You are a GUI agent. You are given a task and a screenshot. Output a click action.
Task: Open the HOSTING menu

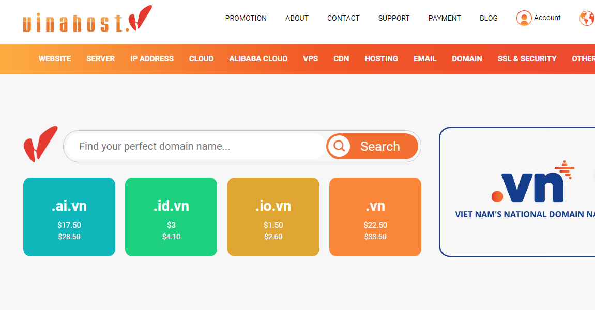[381, 59]
